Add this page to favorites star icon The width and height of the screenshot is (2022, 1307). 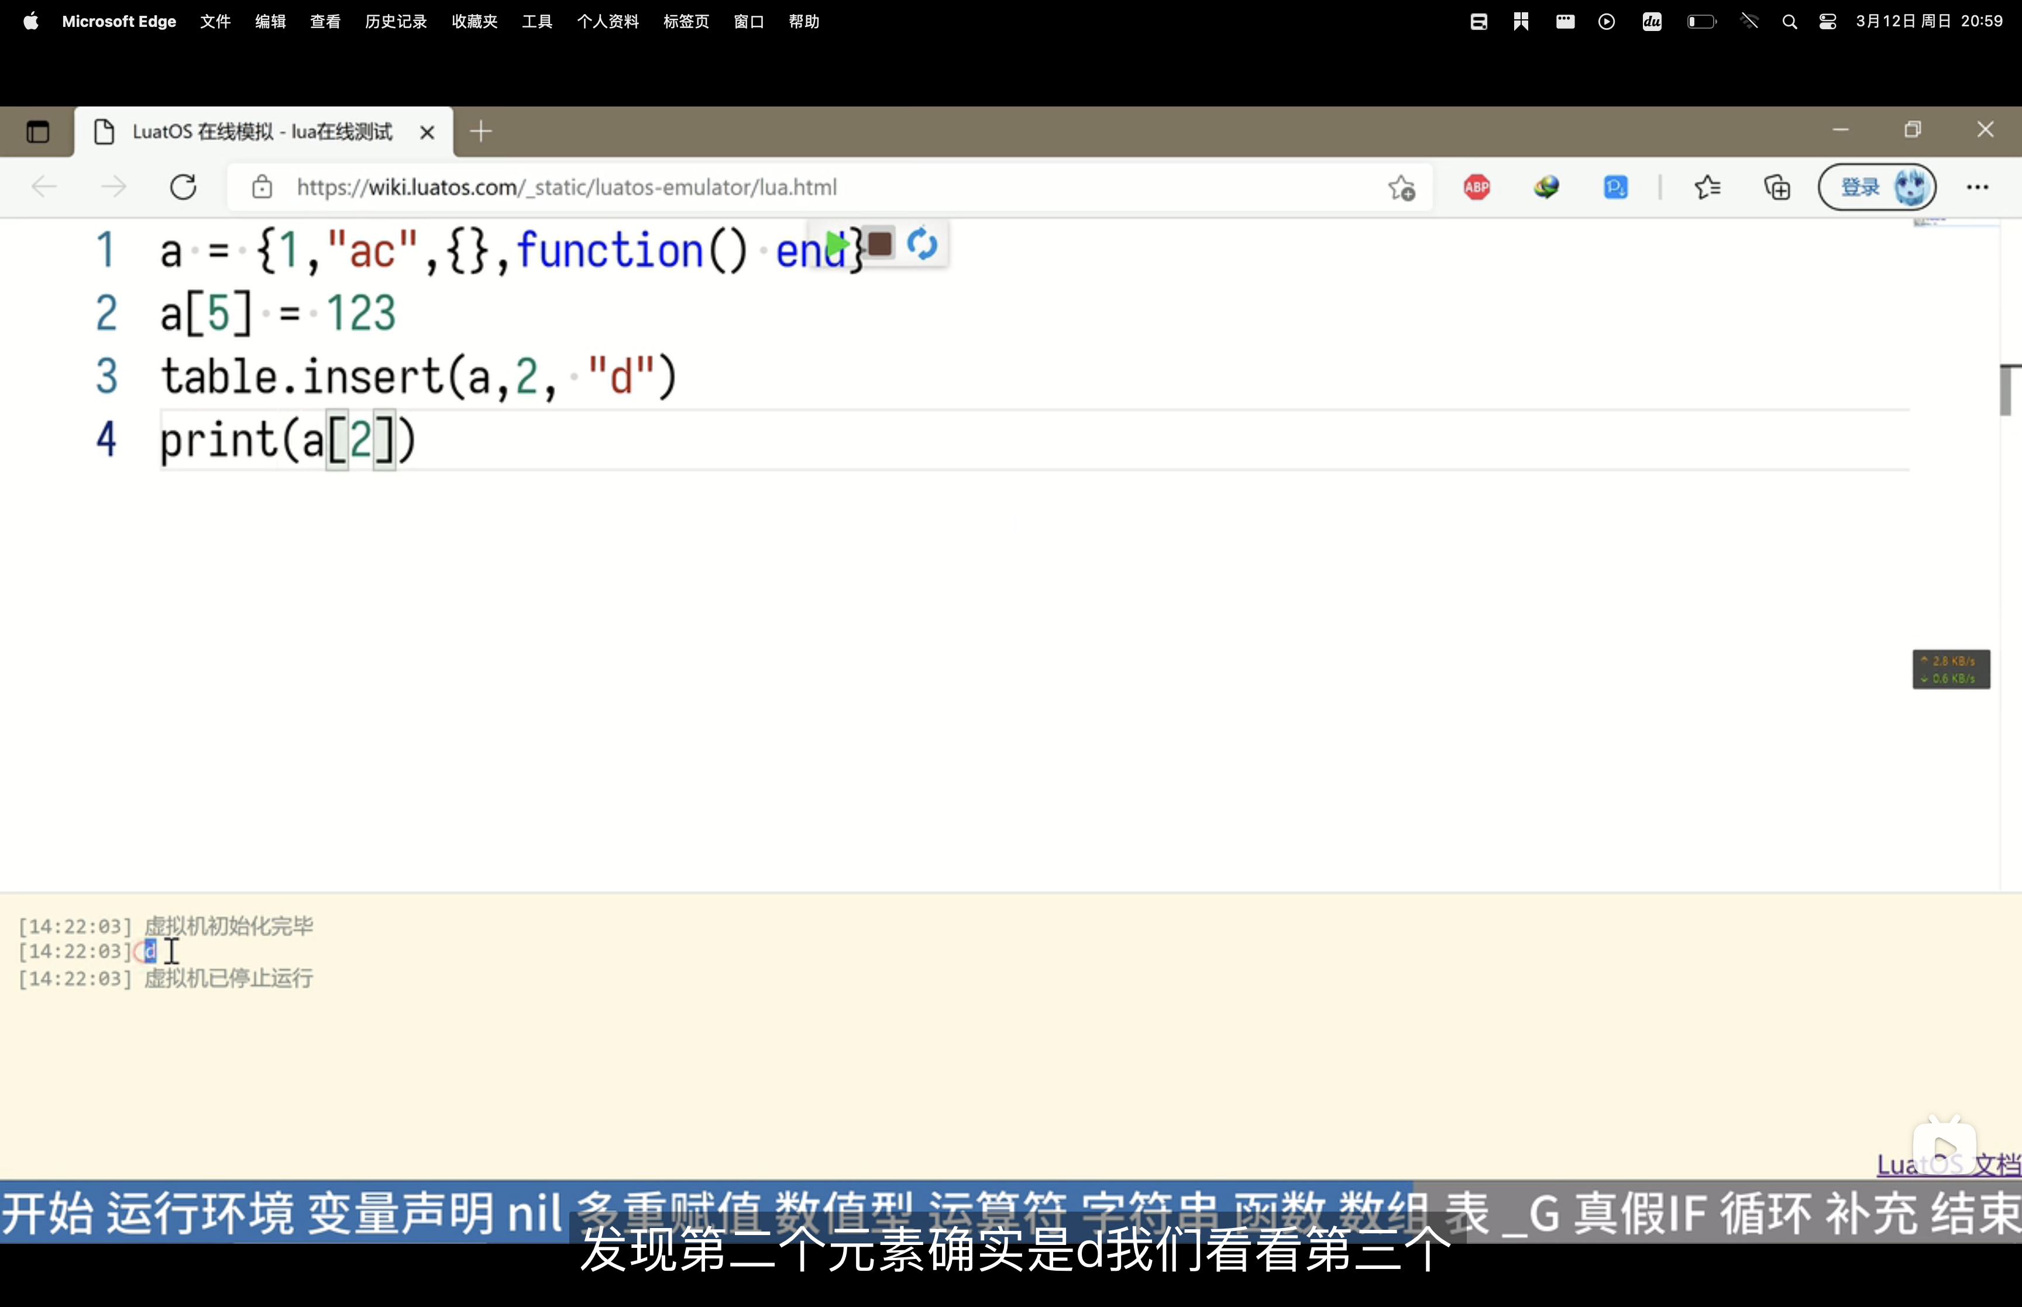[1402, 188]
